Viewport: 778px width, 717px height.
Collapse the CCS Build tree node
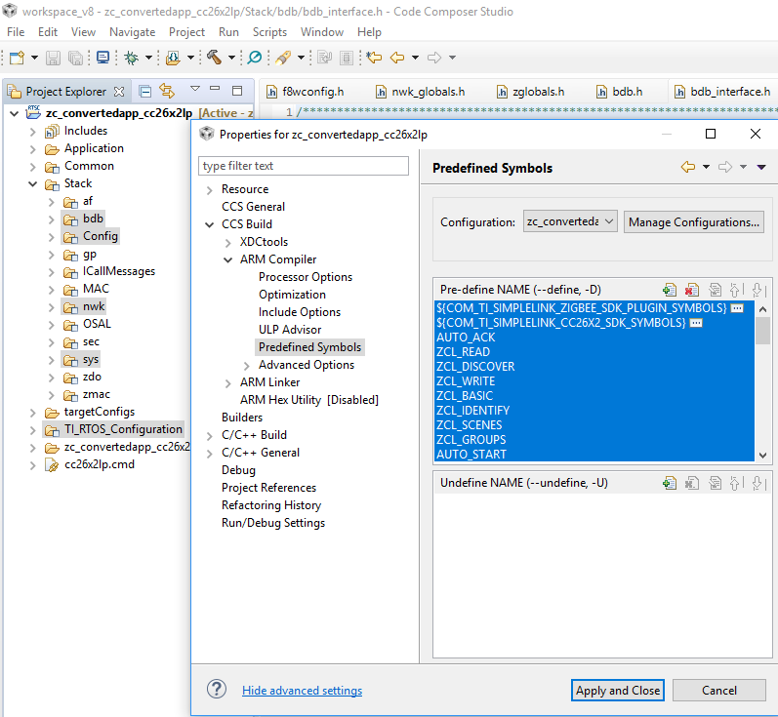(210, 224)
